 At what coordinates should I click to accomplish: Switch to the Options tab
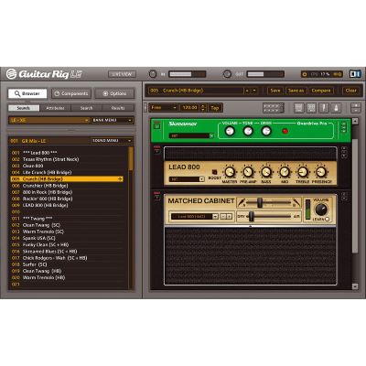(x=114, y=93)
